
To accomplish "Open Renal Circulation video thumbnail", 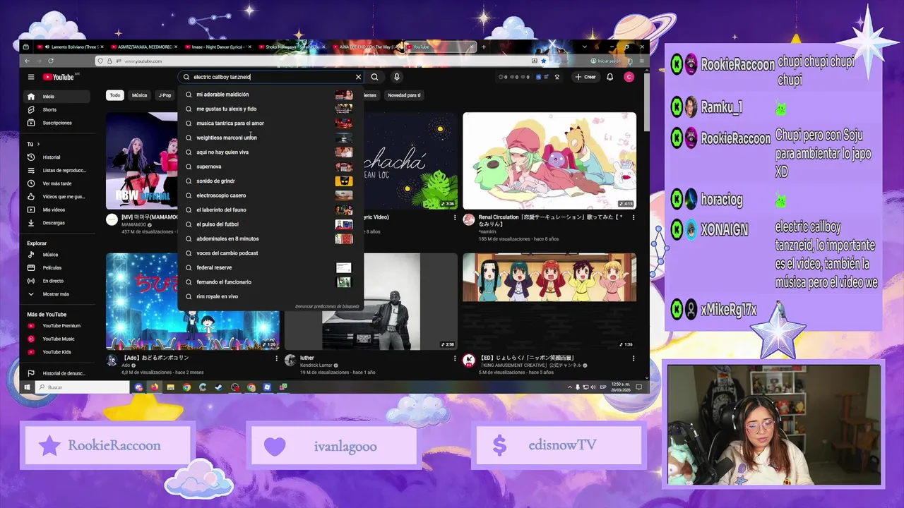I will pos(549,161).
